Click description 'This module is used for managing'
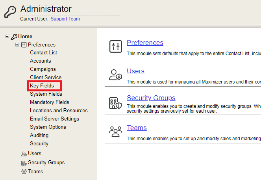 (x=163, y=82)
